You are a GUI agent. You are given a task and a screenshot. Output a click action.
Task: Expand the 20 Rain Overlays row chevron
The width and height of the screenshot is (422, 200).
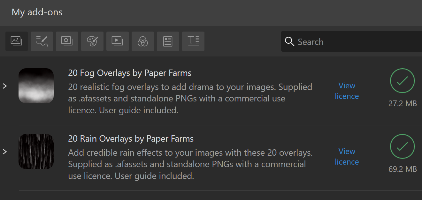5,152
